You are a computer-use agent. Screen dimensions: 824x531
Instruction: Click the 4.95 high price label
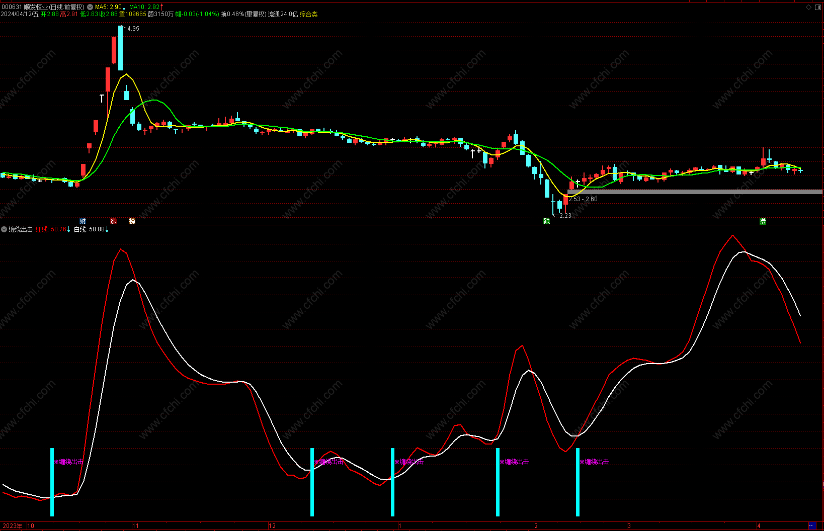(x=133, y=29)
